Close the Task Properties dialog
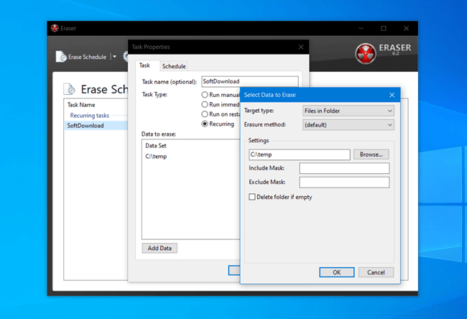The width and height of the screenshot is (467, 319). pyautogui.click(x=300, y=47)
